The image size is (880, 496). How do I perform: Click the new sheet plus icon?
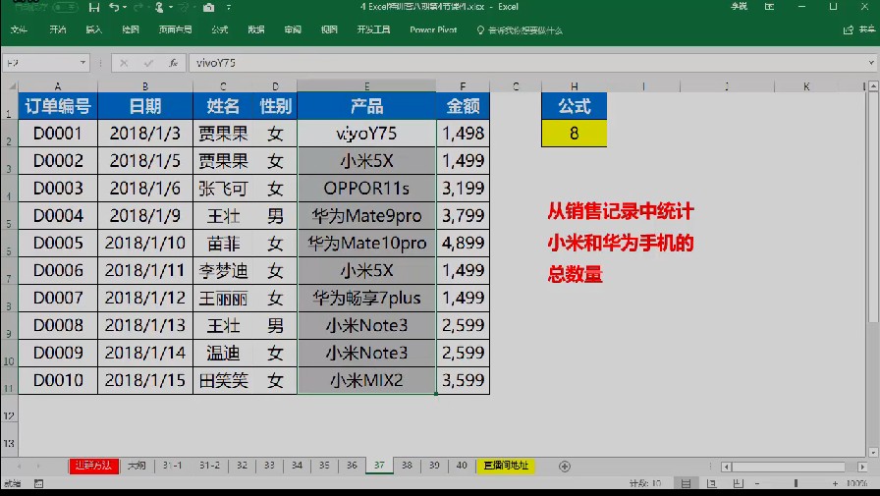[x=565, y=467]
